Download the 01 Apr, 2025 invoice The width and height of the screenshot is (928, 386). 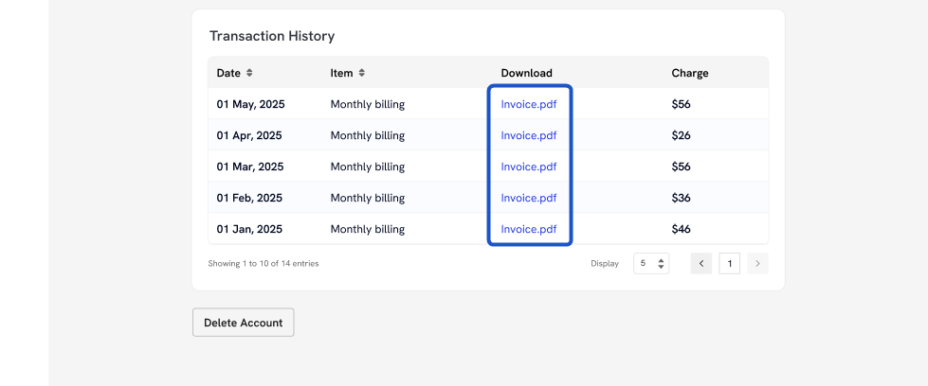tap(528, 135)
